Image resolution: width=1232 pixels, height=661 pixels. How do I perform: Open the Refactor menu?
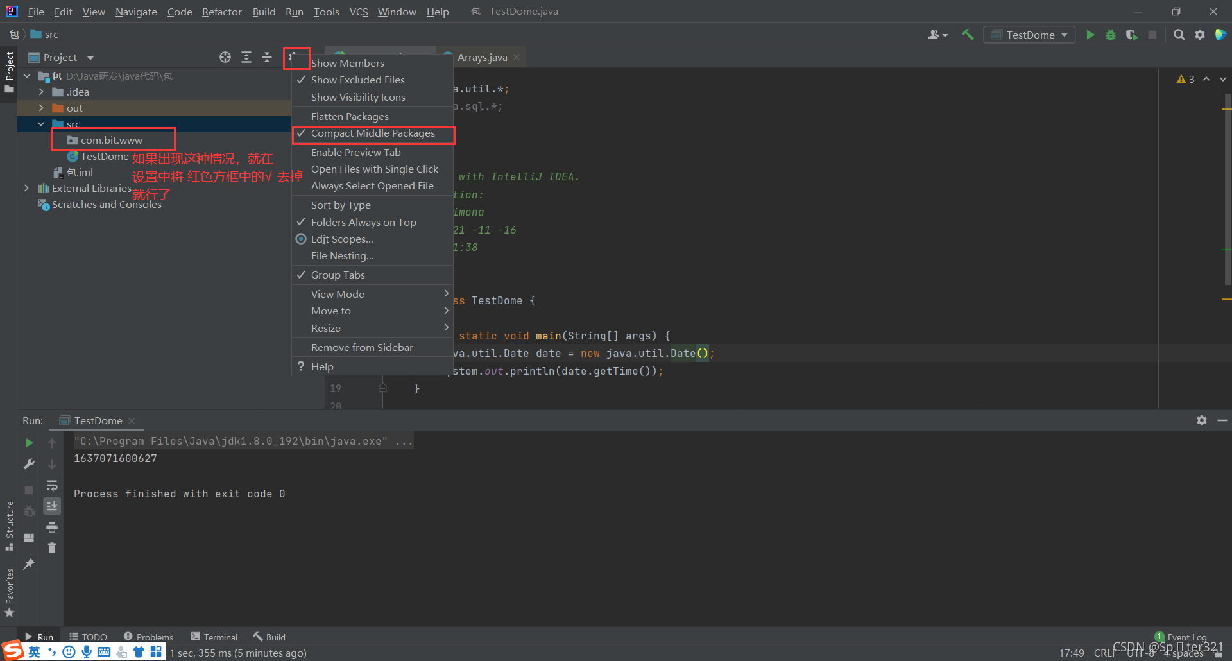[221, 12]
